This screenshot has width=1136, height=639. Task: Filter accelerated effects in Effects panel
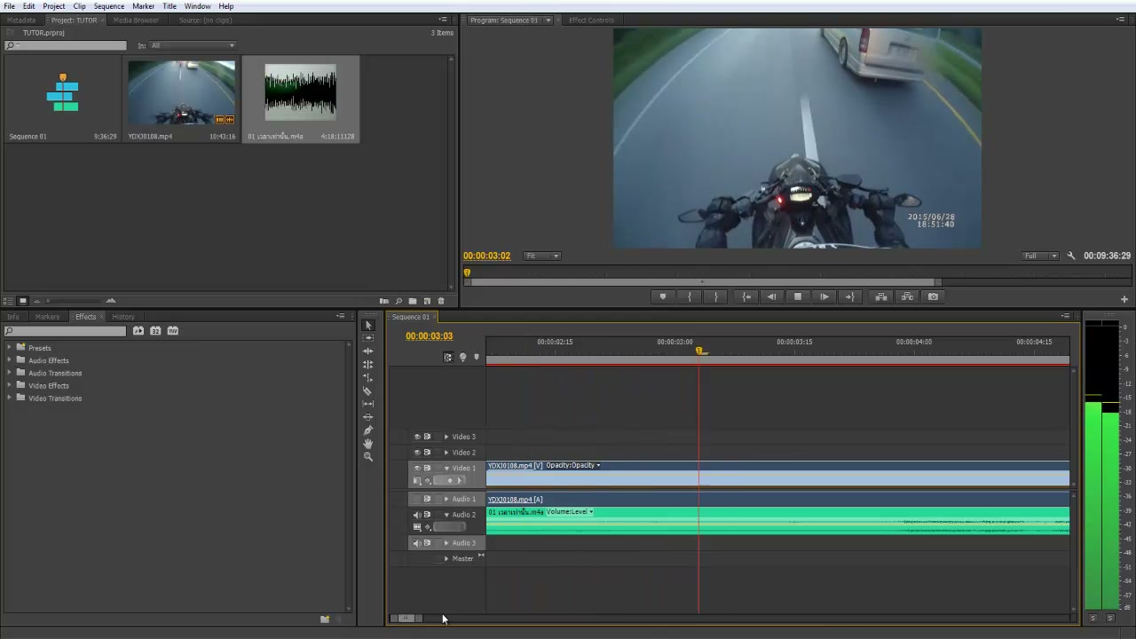click(138, 331)
